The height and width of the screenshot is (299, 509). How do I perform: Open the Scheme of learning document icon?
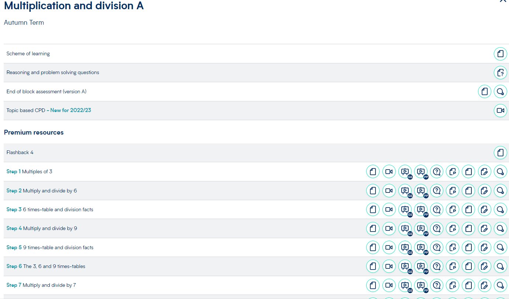tap(500, 54)
